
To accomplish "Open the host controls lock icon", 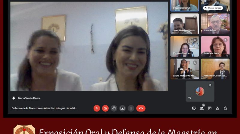I will (x=226, y=108).
